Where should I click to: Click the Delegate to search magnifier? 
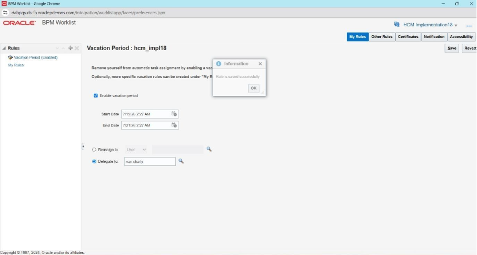(181, 161)
